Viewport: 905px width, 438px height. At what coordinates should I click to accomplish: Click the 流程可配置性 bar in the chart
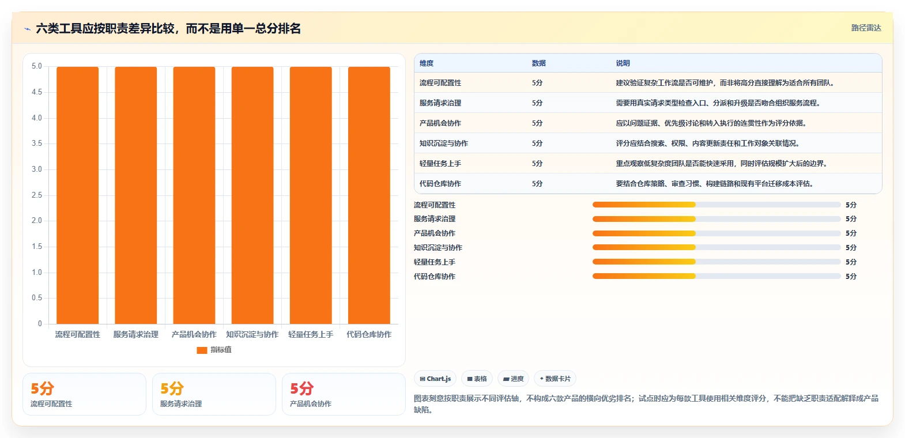point(78,195)
